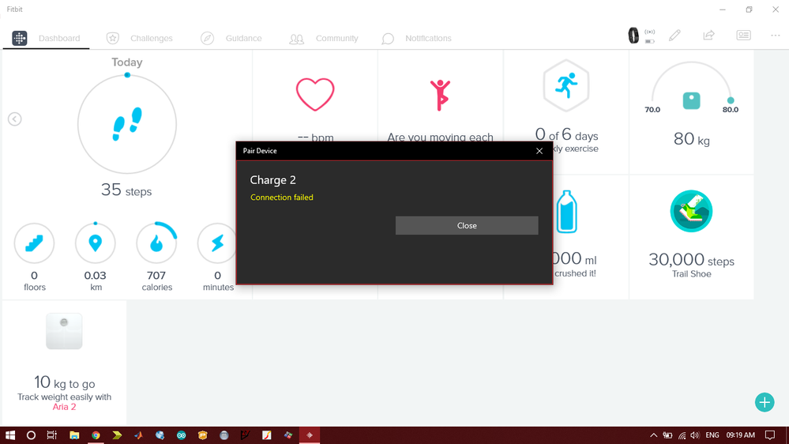This screenshot has height=444, width=789.
Task: Click the '80 kg' weight value
Action: click(x=691, y=139)
